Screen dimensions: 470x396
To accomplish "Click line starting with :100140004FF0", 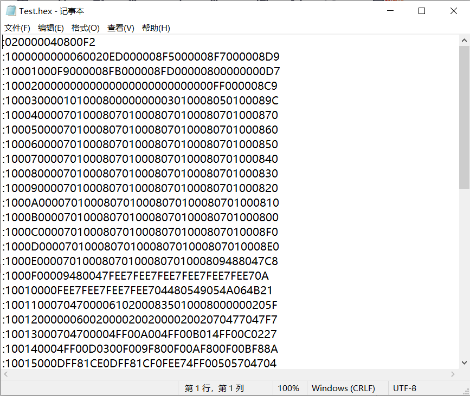I will tap(140, 349).
